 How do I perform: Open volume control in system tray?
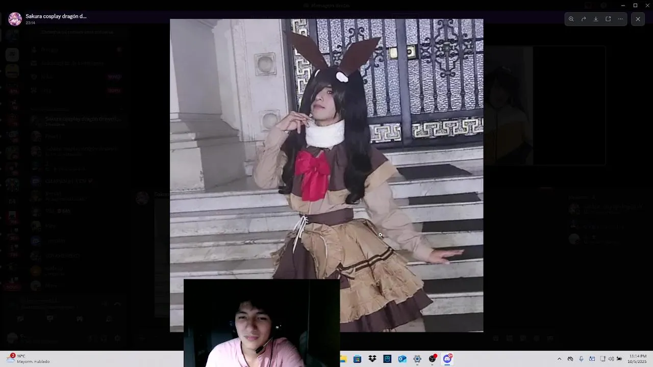(611, 359)
